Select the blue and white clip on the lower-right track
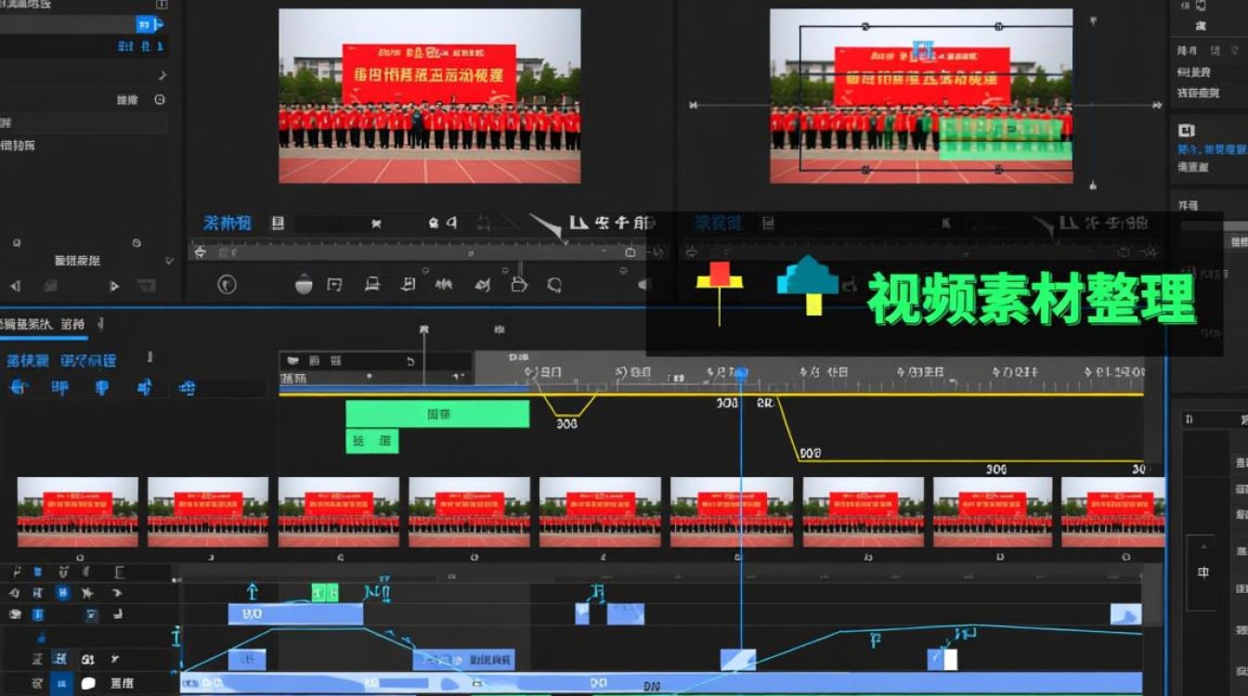The width and height of the screenshot is (1248, 696). pos(942,659)
